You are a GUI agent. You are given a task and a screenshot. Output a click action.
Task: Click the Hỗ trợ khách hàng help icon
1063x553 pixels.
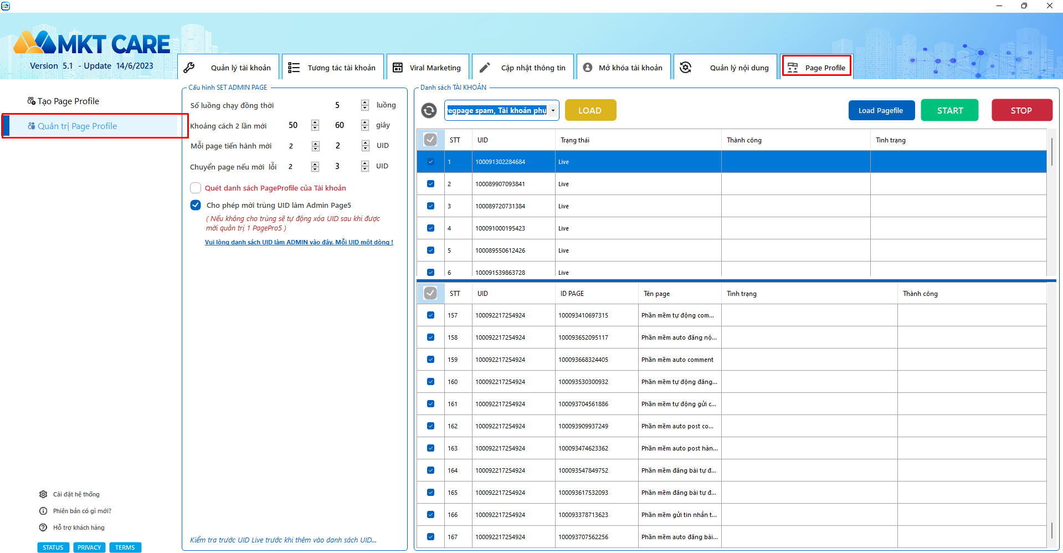[x=43, y=528]
